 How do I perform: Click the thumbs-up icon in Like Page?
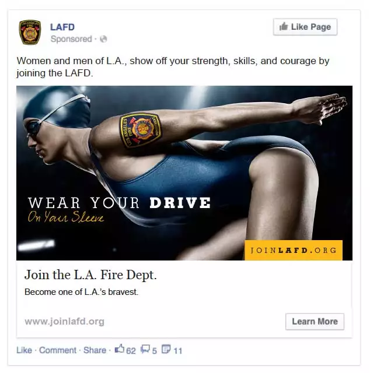point(284,26)
